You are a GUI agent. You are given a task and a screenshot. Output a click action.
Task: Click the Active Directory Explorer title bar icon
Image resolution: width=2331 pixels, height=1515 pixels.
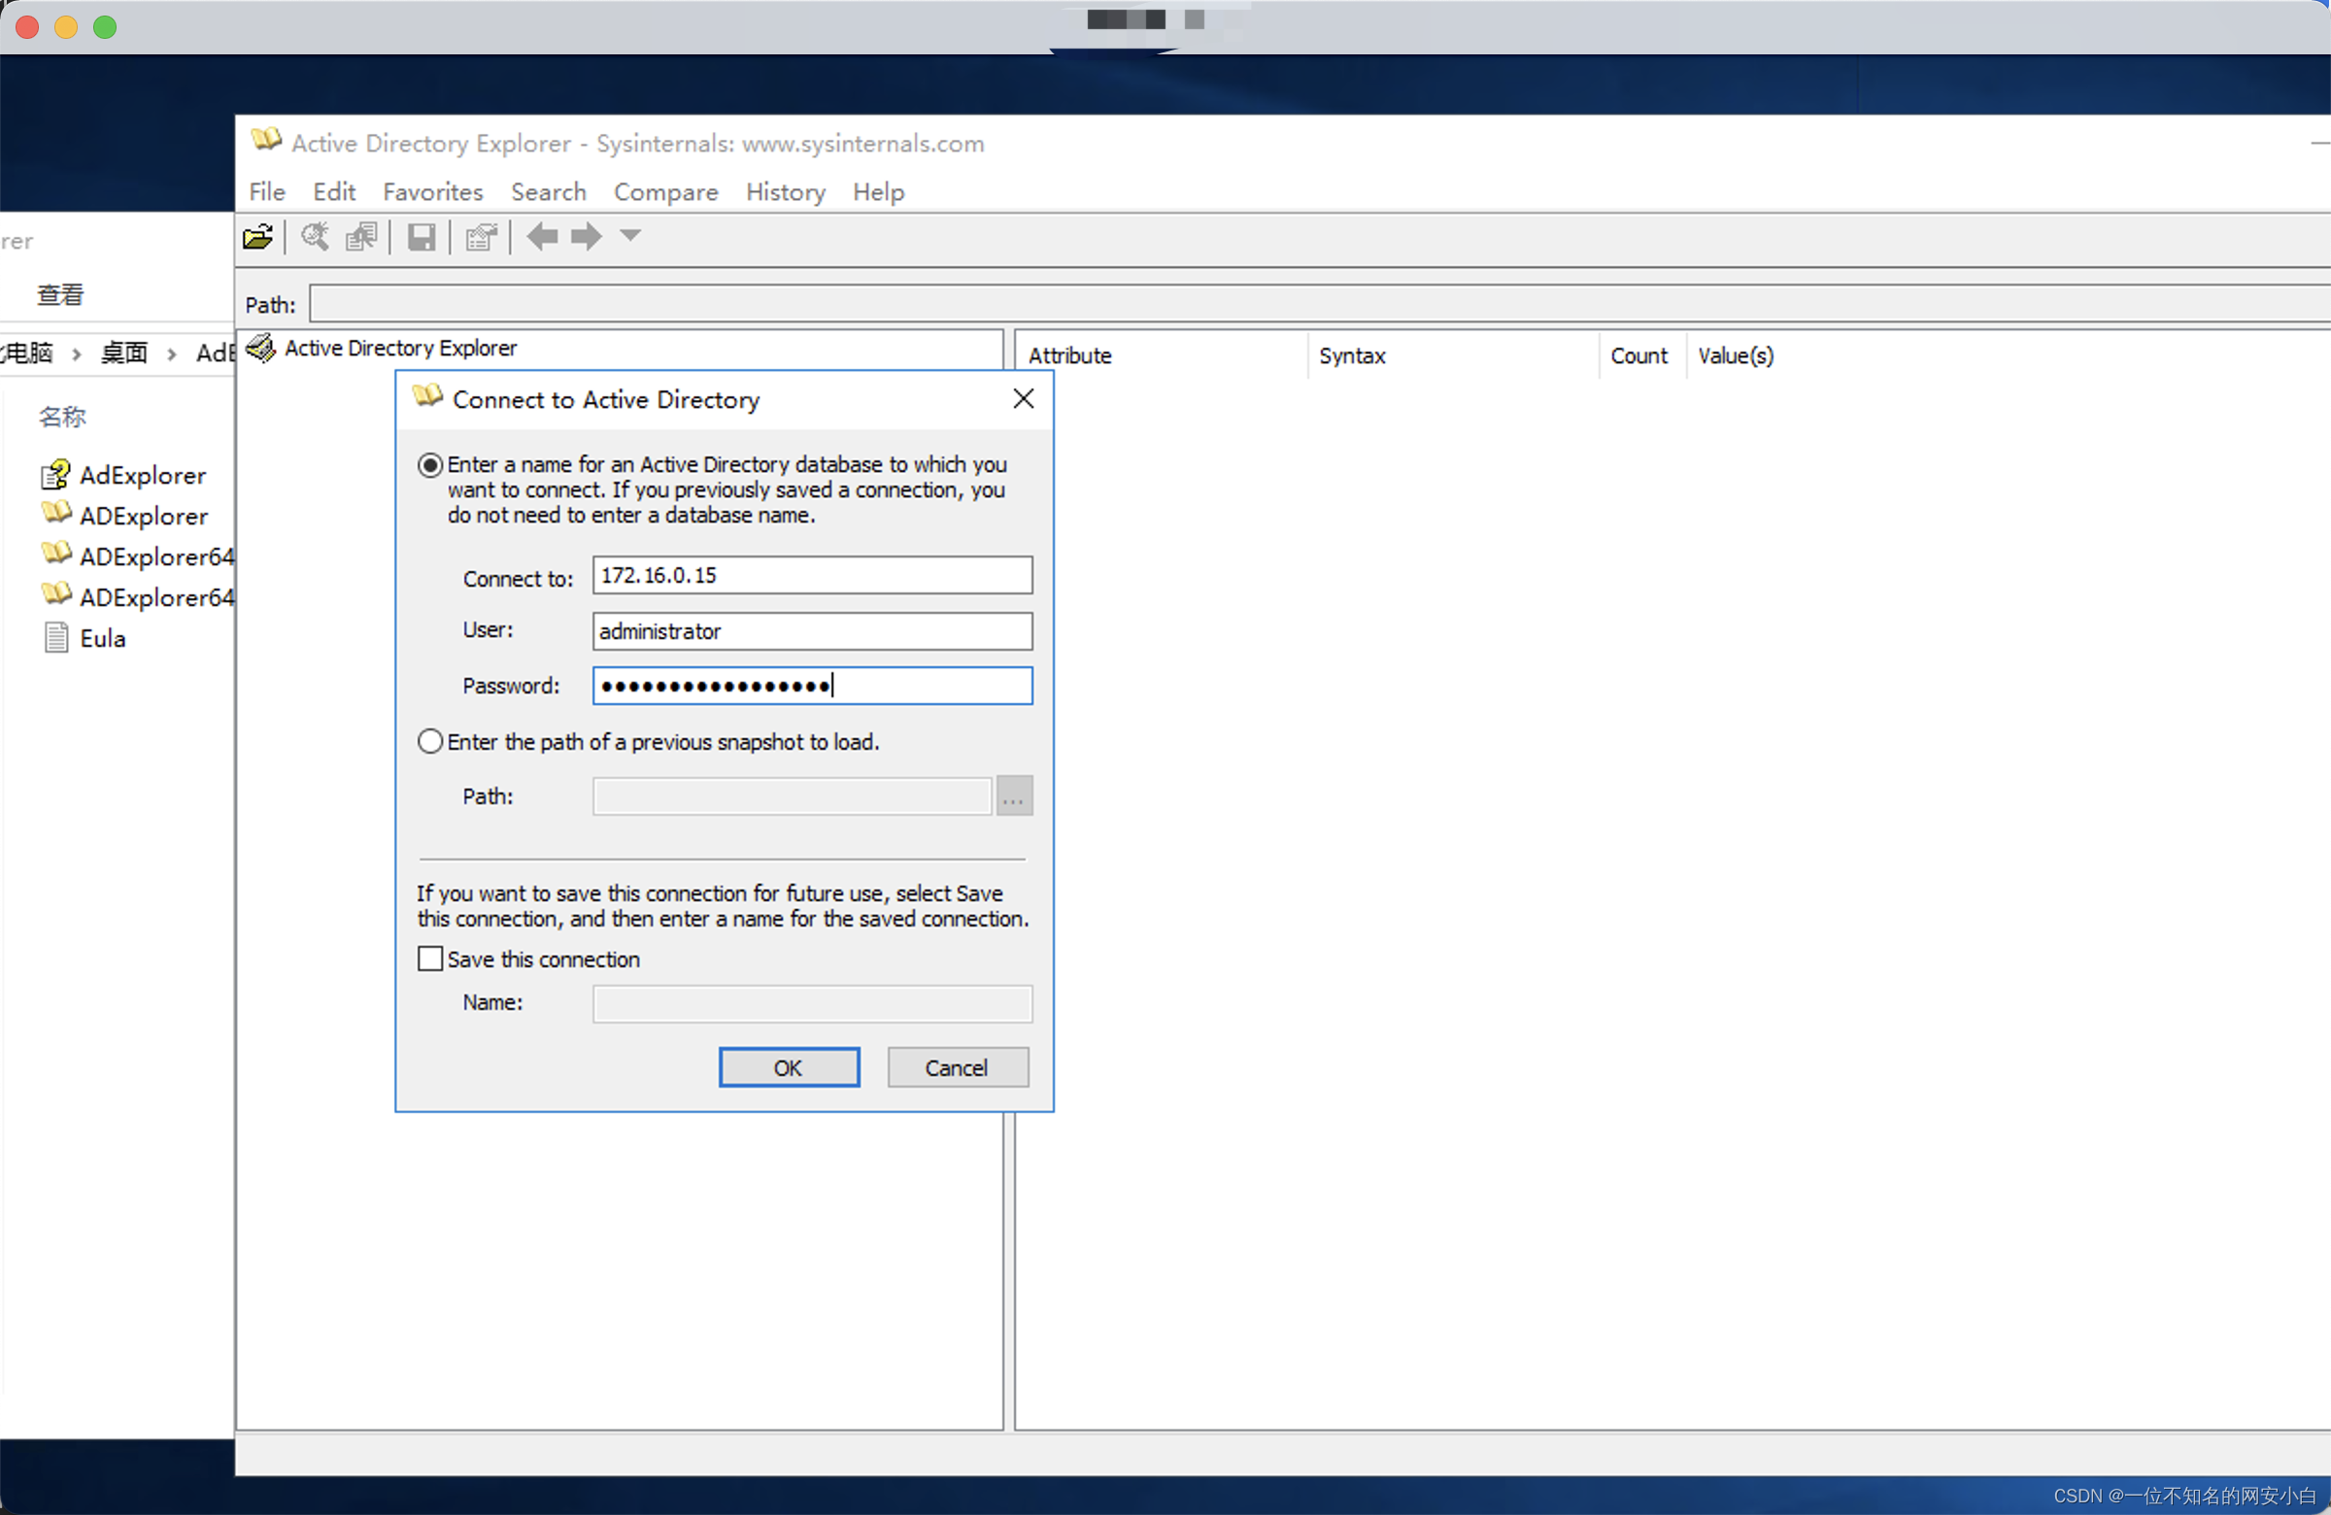point(265,140)
